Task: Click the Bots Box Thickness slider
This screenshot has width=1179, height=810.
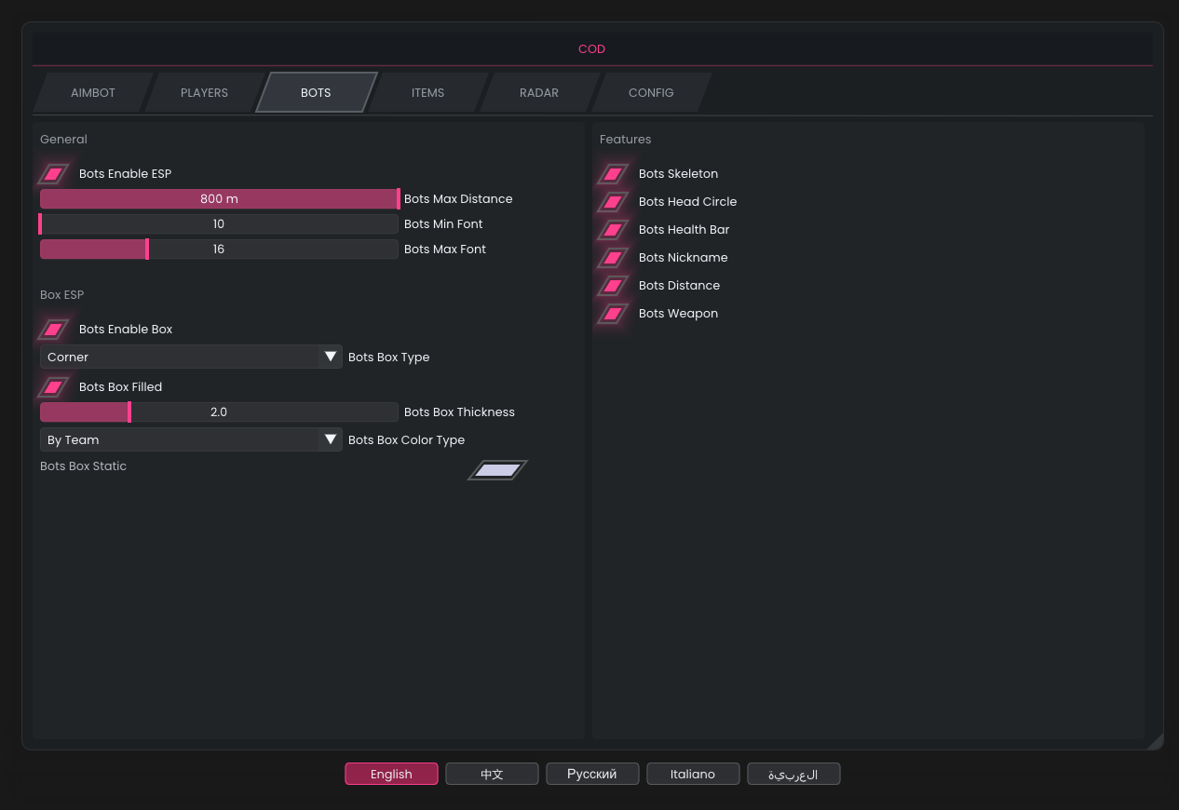Action: (x=219, y=412)
